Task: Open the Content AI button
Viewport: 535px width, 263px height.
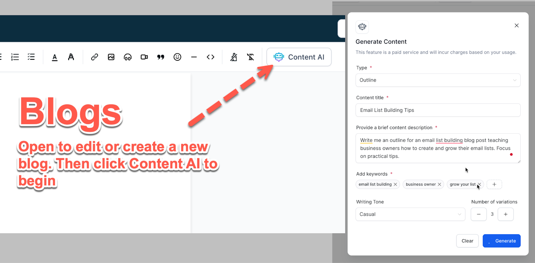Action: tap(299, 57)
